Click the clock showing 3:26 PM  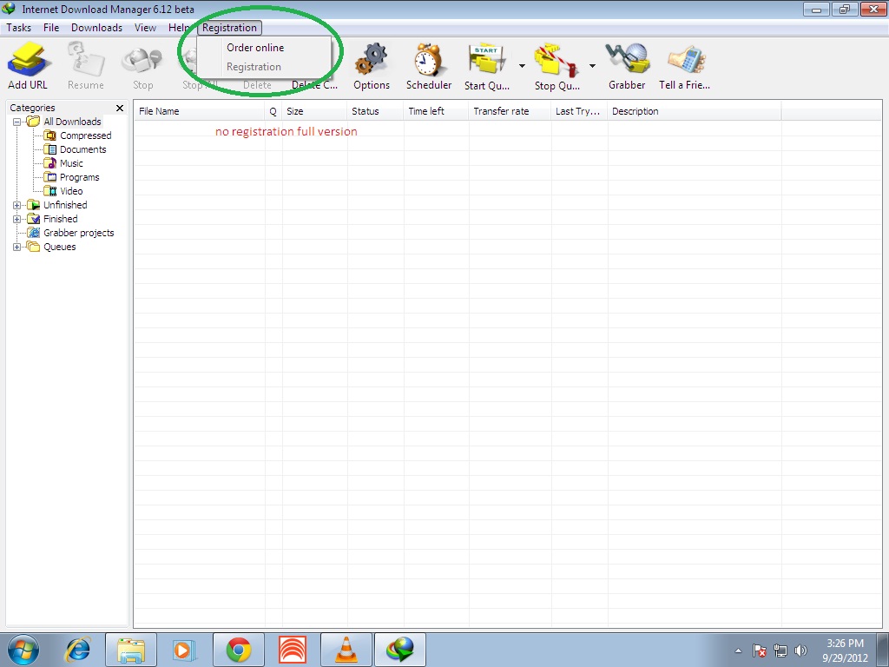845,650
